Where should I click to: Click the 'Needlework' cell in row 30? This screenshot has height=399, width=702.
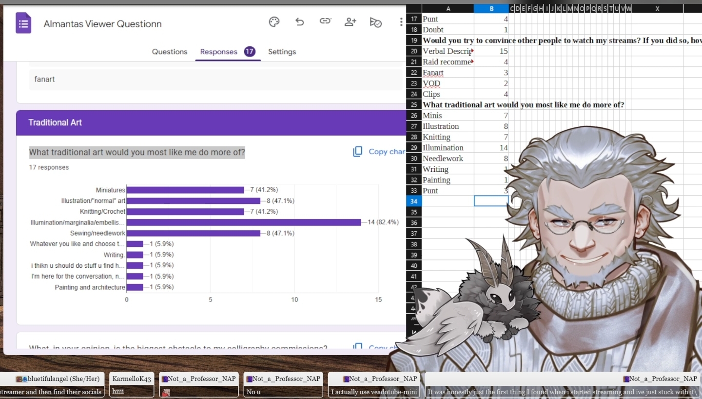coord(448,159)
